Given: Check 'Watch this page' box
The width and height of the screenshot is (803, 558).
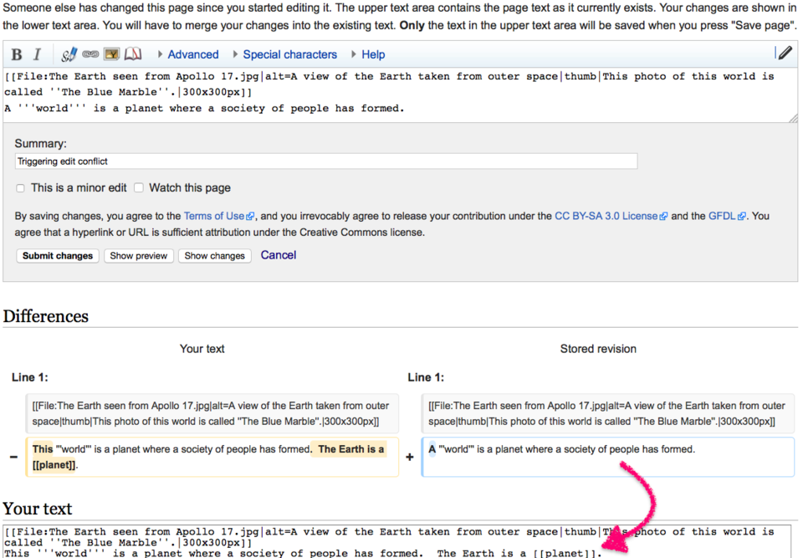Looking at the screenshot, I should (x=139, y=187).
